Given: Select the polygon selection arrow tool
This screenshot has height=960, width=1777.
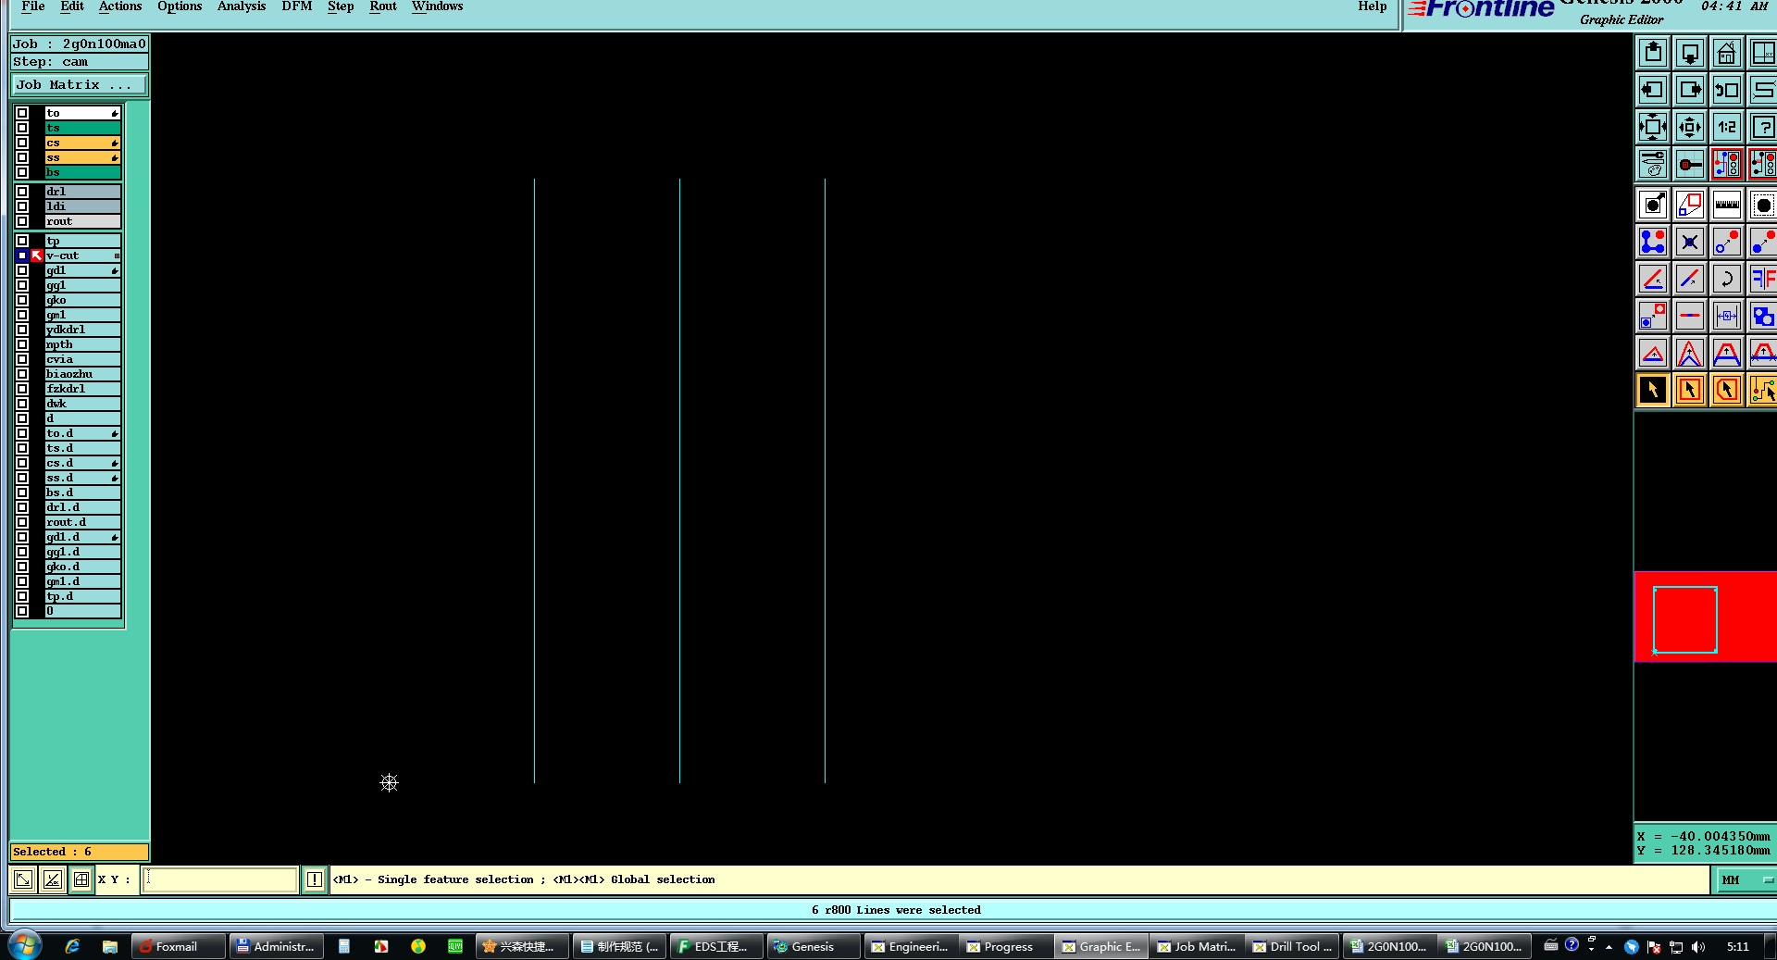Looking at the screenshot, I should click(x=1727, y=391).
